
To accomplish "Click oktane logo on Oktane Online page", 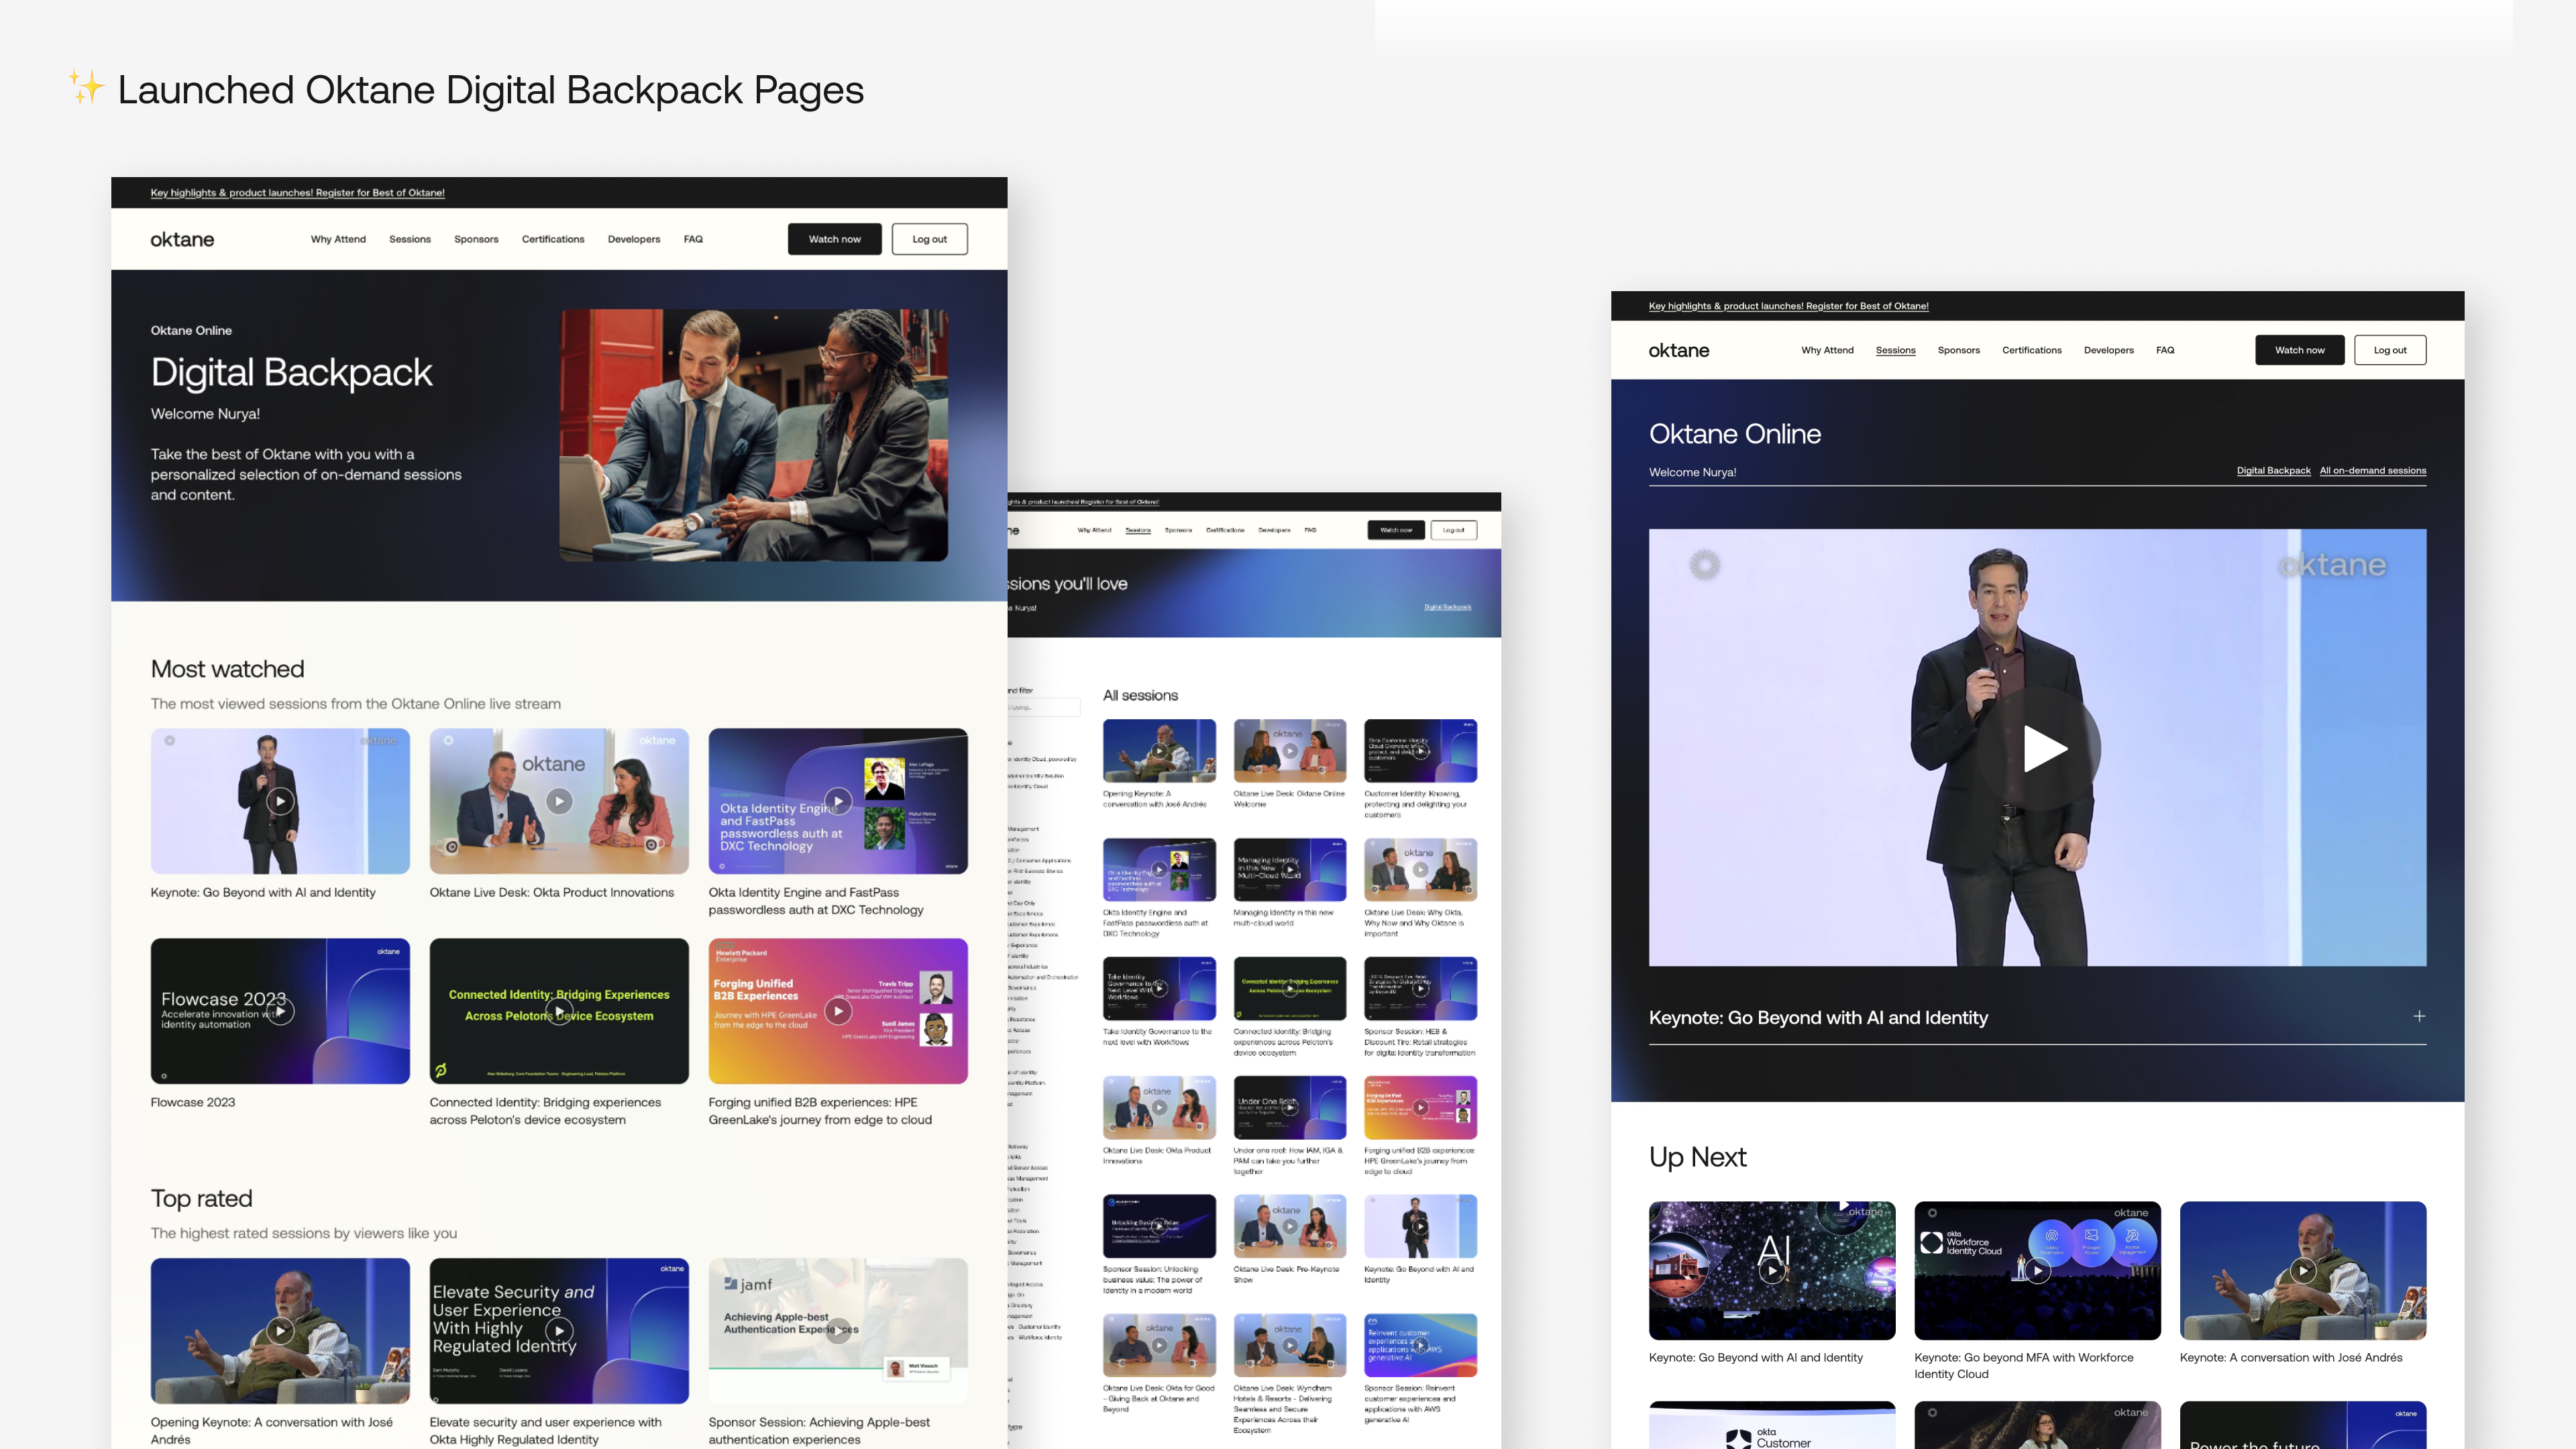I will point(1679,350).
